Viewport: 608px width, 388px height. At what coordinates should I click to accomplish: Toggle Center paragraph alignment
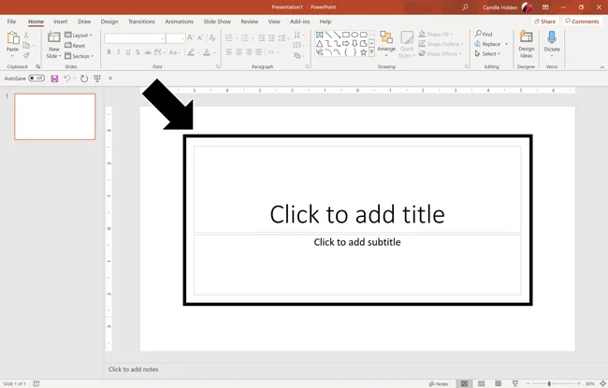click(x=239, y=52)
